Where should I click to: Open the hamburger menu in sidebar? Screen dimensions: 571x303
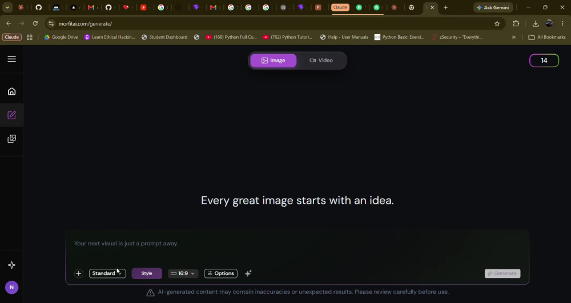click(11, 59)
